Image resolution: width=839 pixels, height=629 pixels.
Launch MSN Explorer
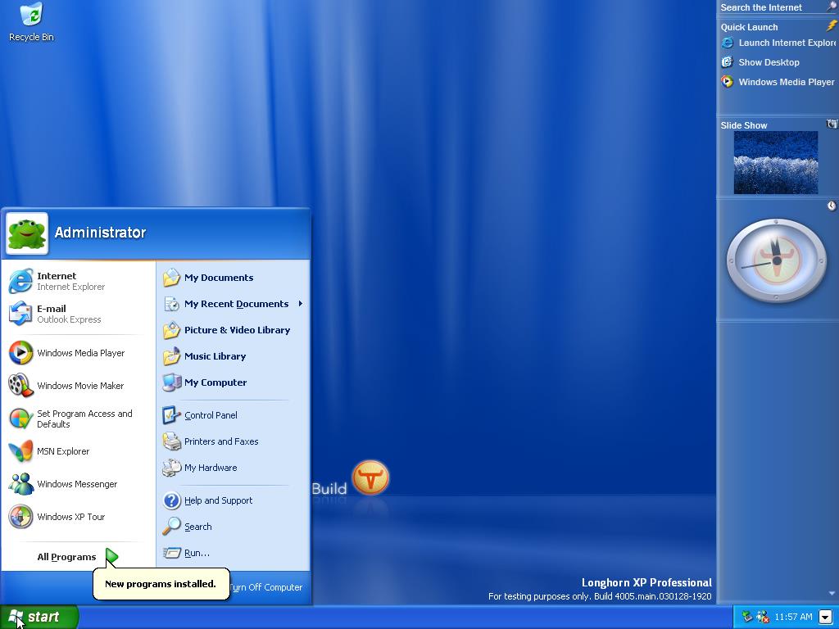78,451
